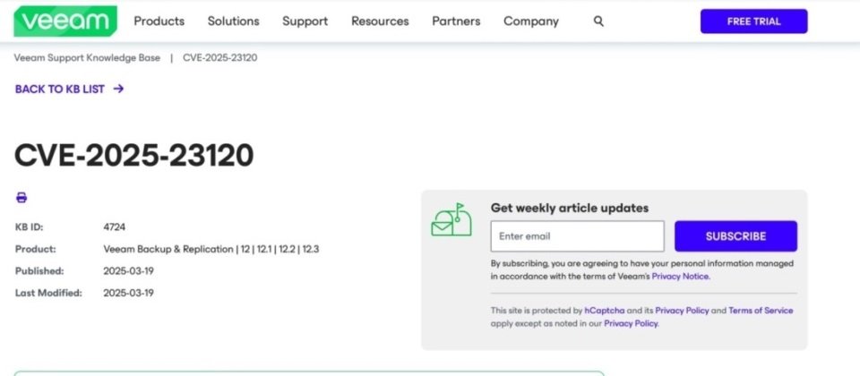Open the Partners menu

pos(456,21)
